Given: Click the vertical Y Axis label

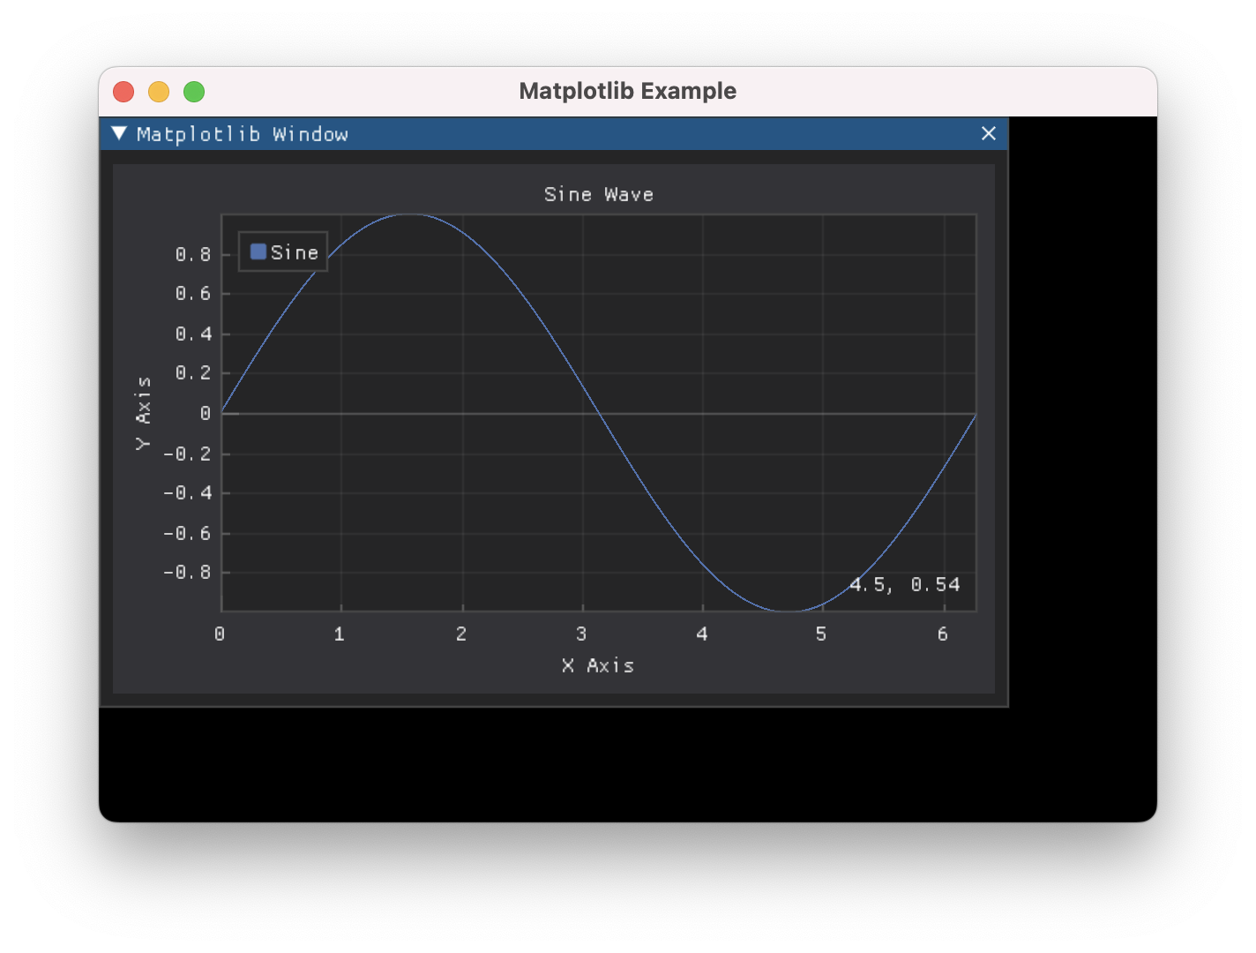Looking at the screenshot, I should (143, 411).
